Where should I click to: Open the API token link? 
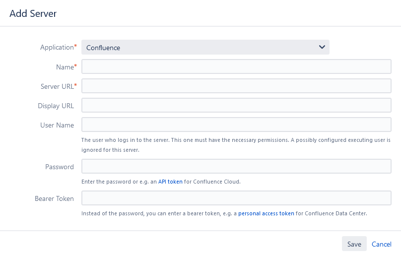coord(170,182)
